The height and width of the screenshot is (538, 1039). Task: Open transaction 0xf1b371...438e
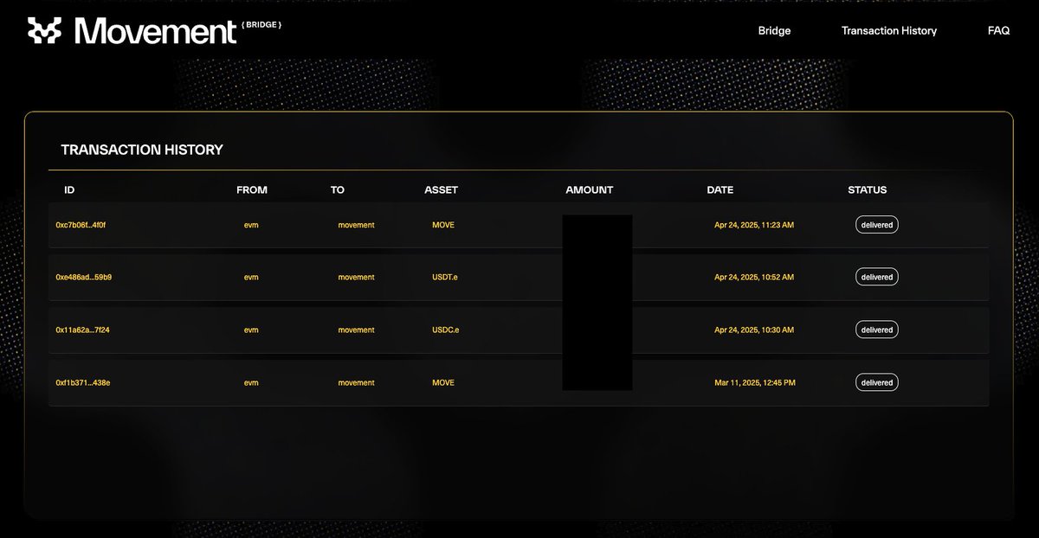pos(82,382)
